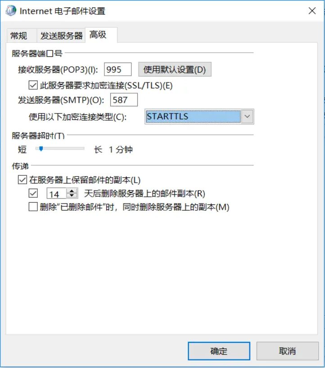Close the Internet 电子邮件设置 dialog
Image resolution: width=325 pixels, height=368 pixels.
pyautogui.click(x=312, y=11)
